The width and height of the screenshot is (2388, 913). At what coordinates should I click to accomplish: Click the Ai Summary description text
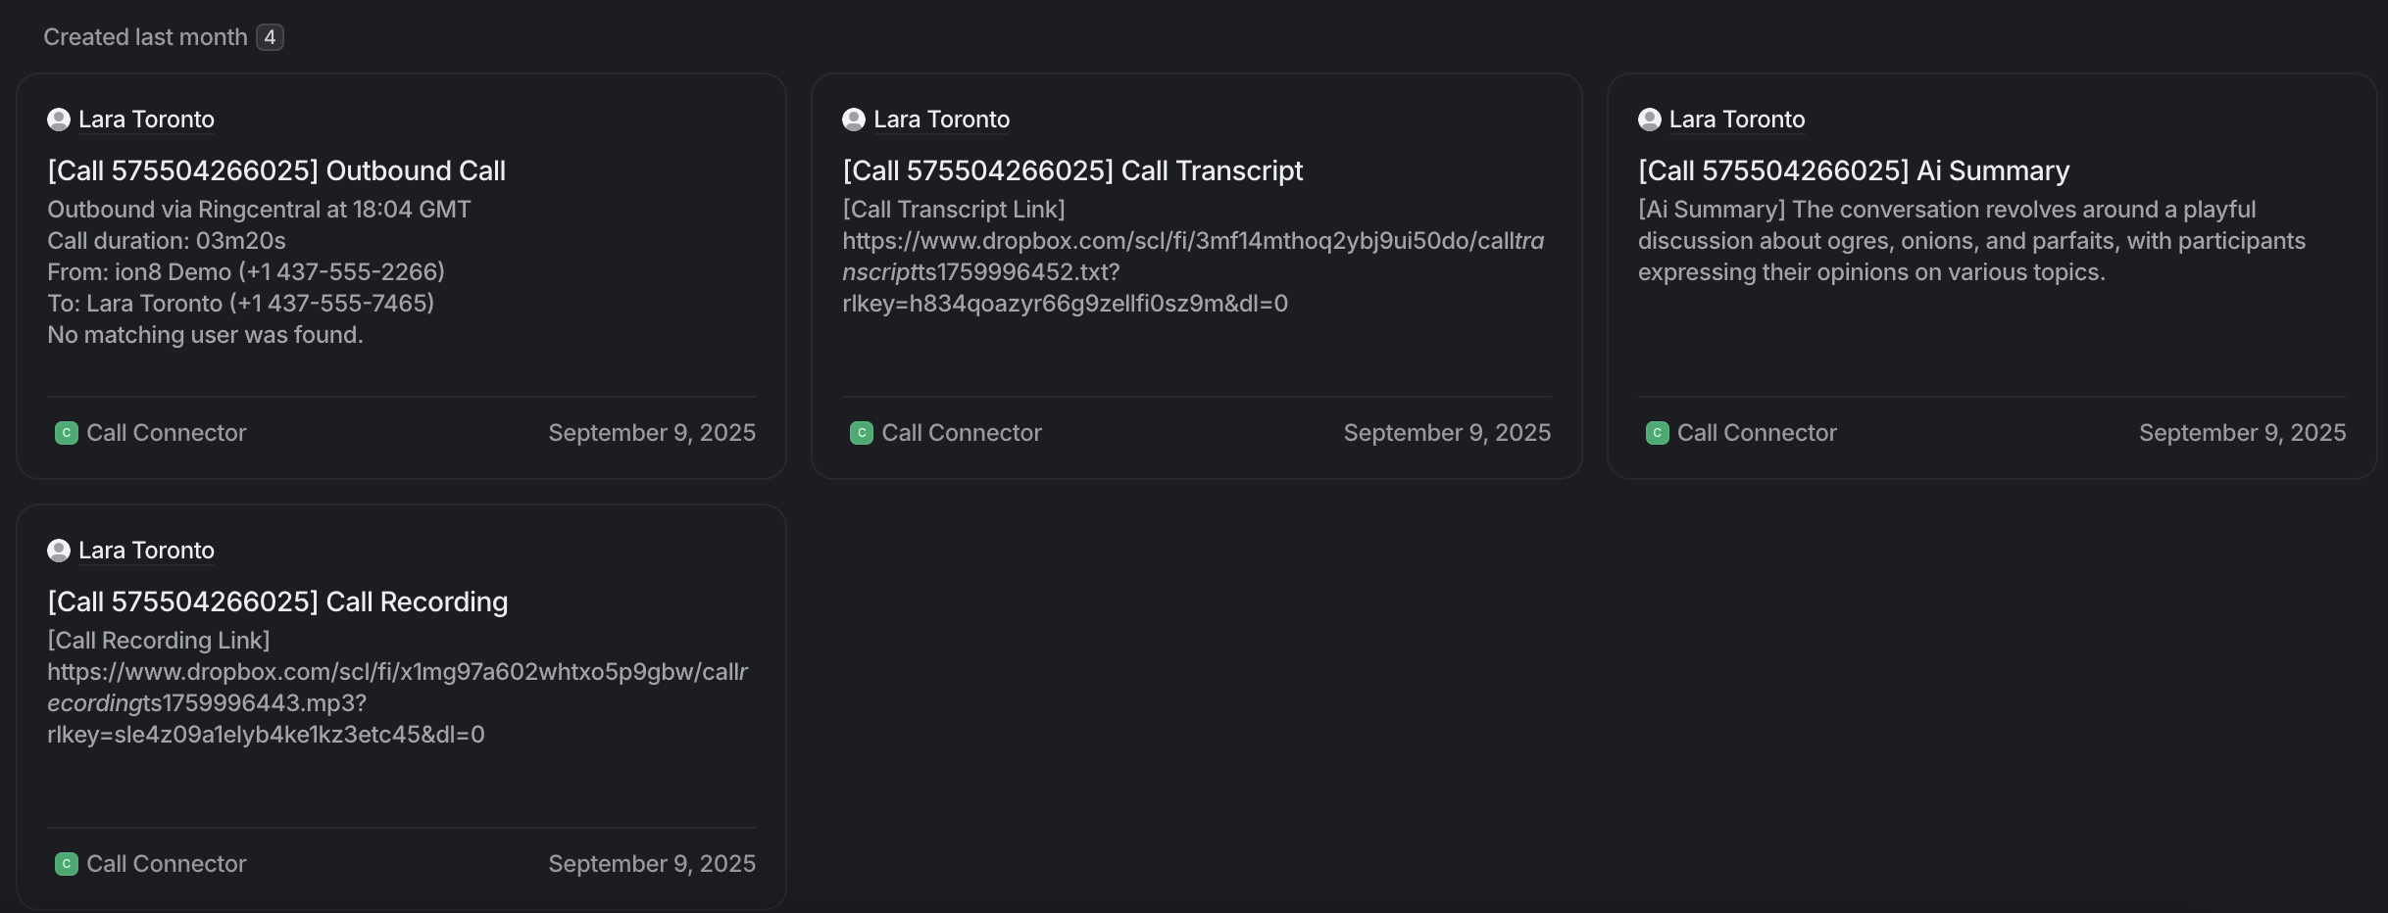(x=1970, y=241)
